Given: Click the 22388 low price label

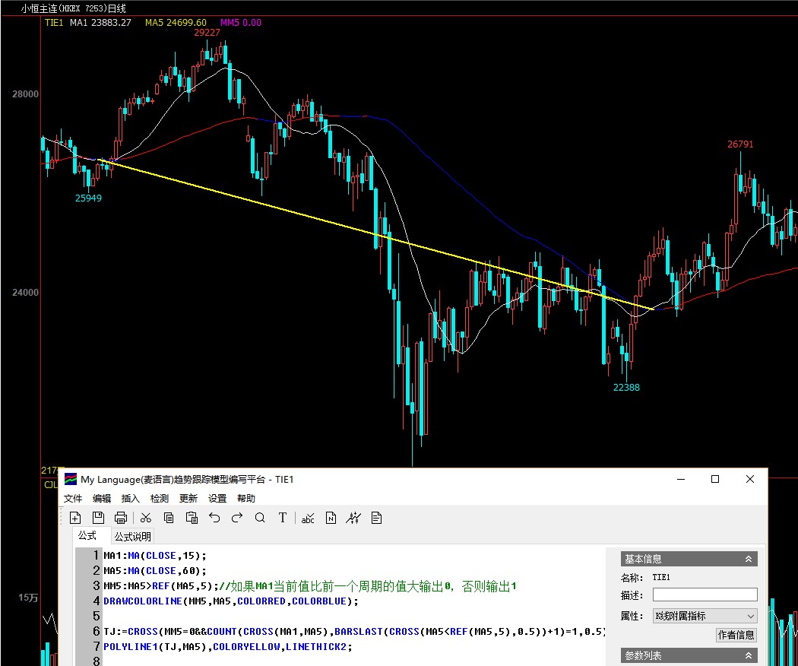Looking at the screenshot, I should tap(626, 388).
